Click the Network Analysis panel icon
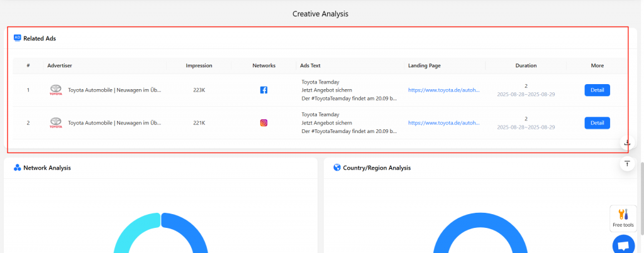The image size is (644, 253). coord(18,168)
